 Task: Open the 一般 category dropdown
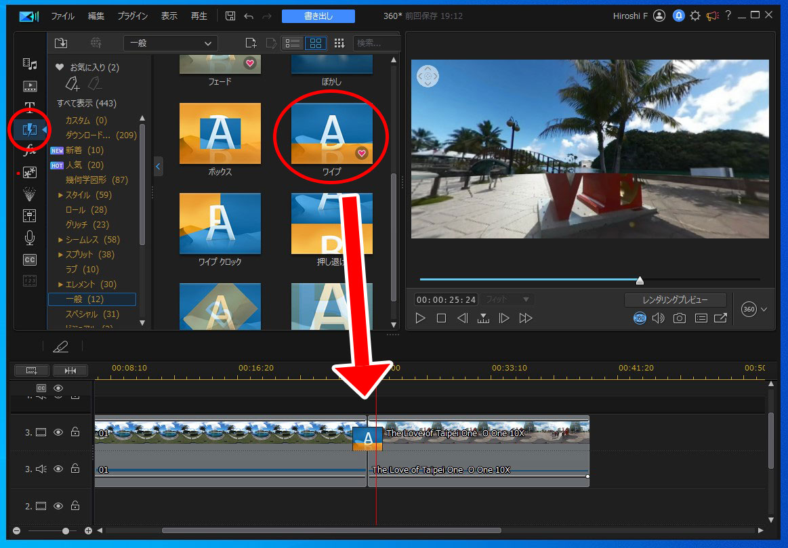click(170, 43)
